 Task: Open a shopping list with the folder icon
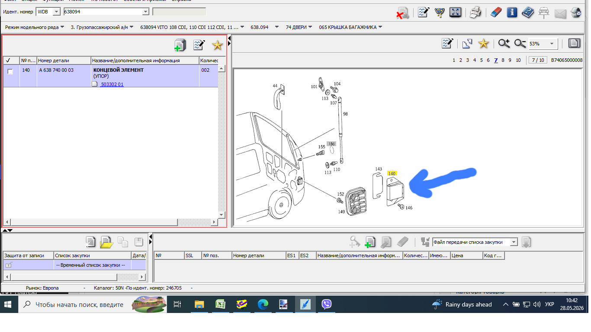coord(106,242)
